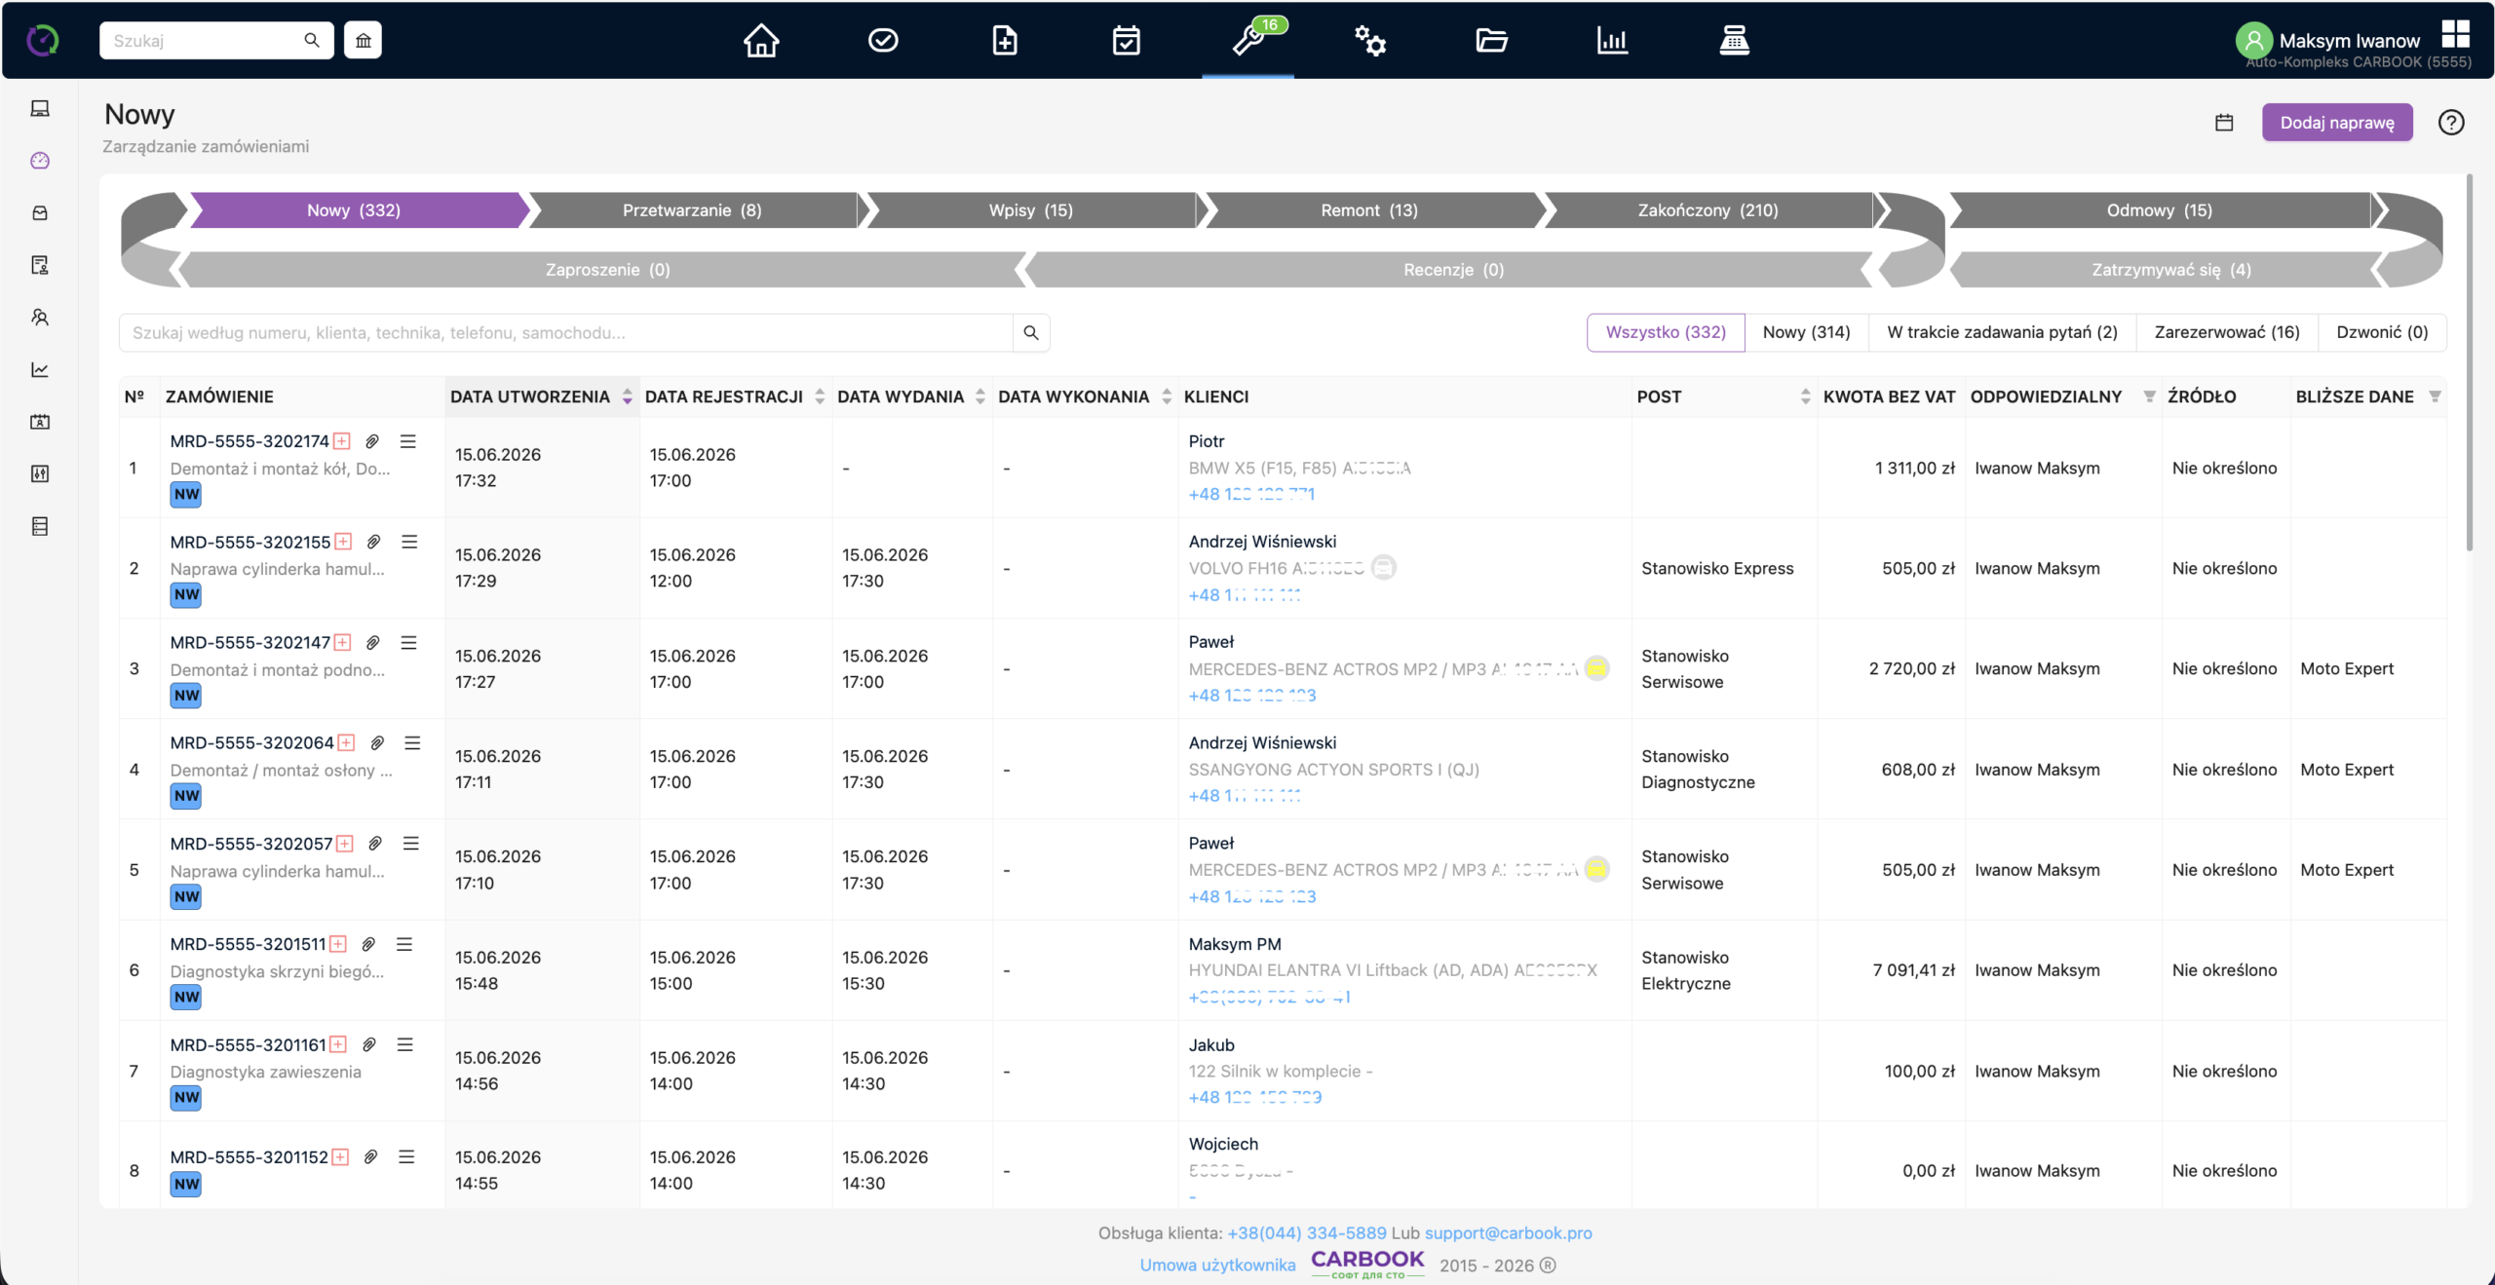This screenshot has width=2495, height=1285.
Task: Switch to Remont (13) stage
Action: tap(1369, 210)
